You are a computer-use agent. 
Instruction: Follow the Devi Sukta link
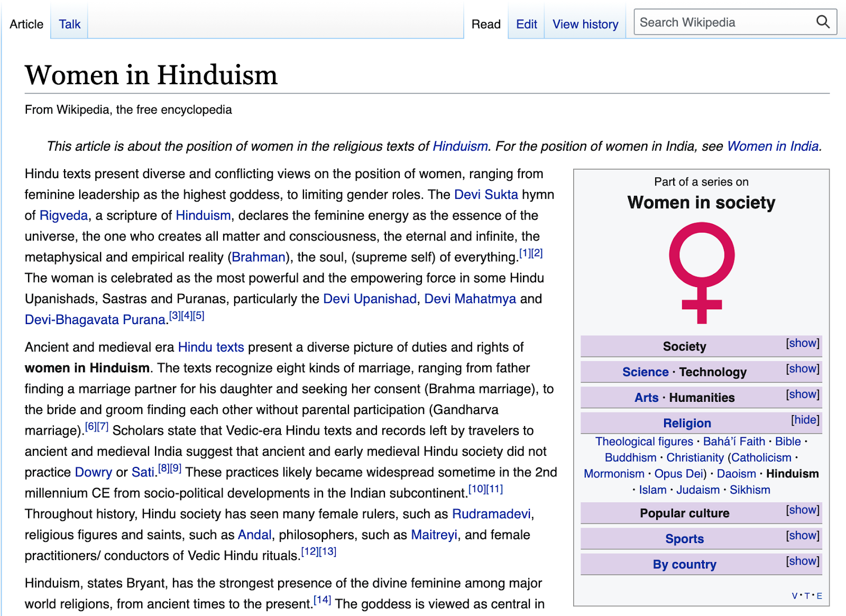point(486,195)
